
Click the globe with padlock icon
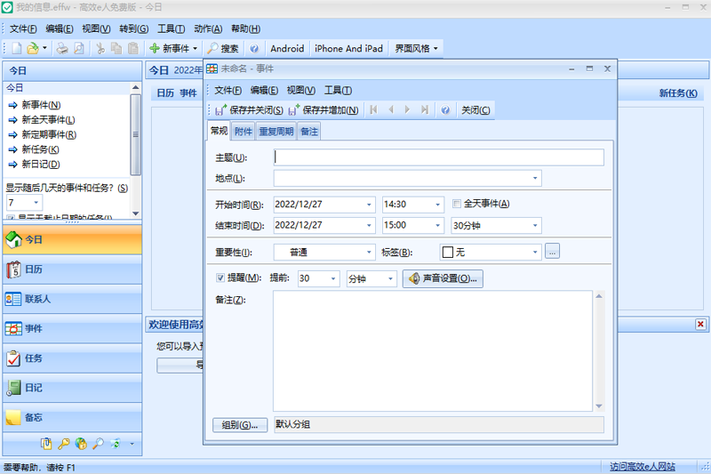(81, 444)
